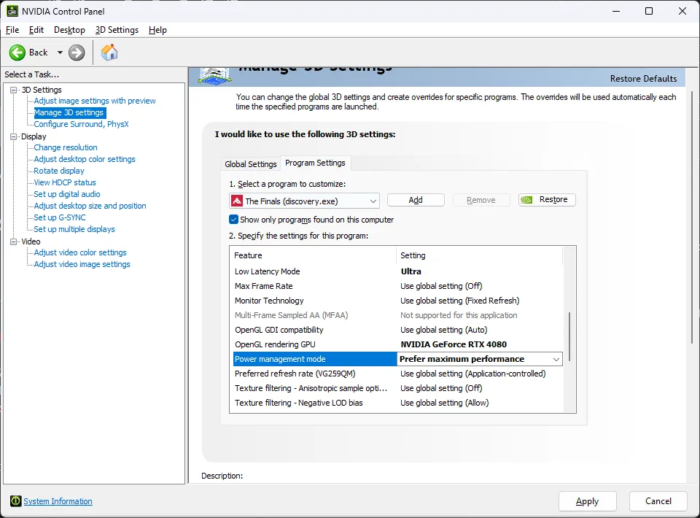Open the Desktop menu
This screenshot has height=518, width=700.
click(x=69, y=30)
